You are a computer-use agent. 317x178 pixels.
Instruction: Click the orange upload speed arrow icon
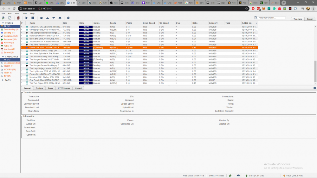284,175
